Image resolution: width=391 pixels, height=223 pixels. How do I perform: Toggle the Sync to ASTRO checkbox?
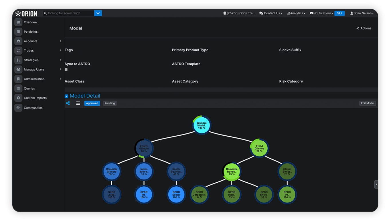[x=66, y=70]
